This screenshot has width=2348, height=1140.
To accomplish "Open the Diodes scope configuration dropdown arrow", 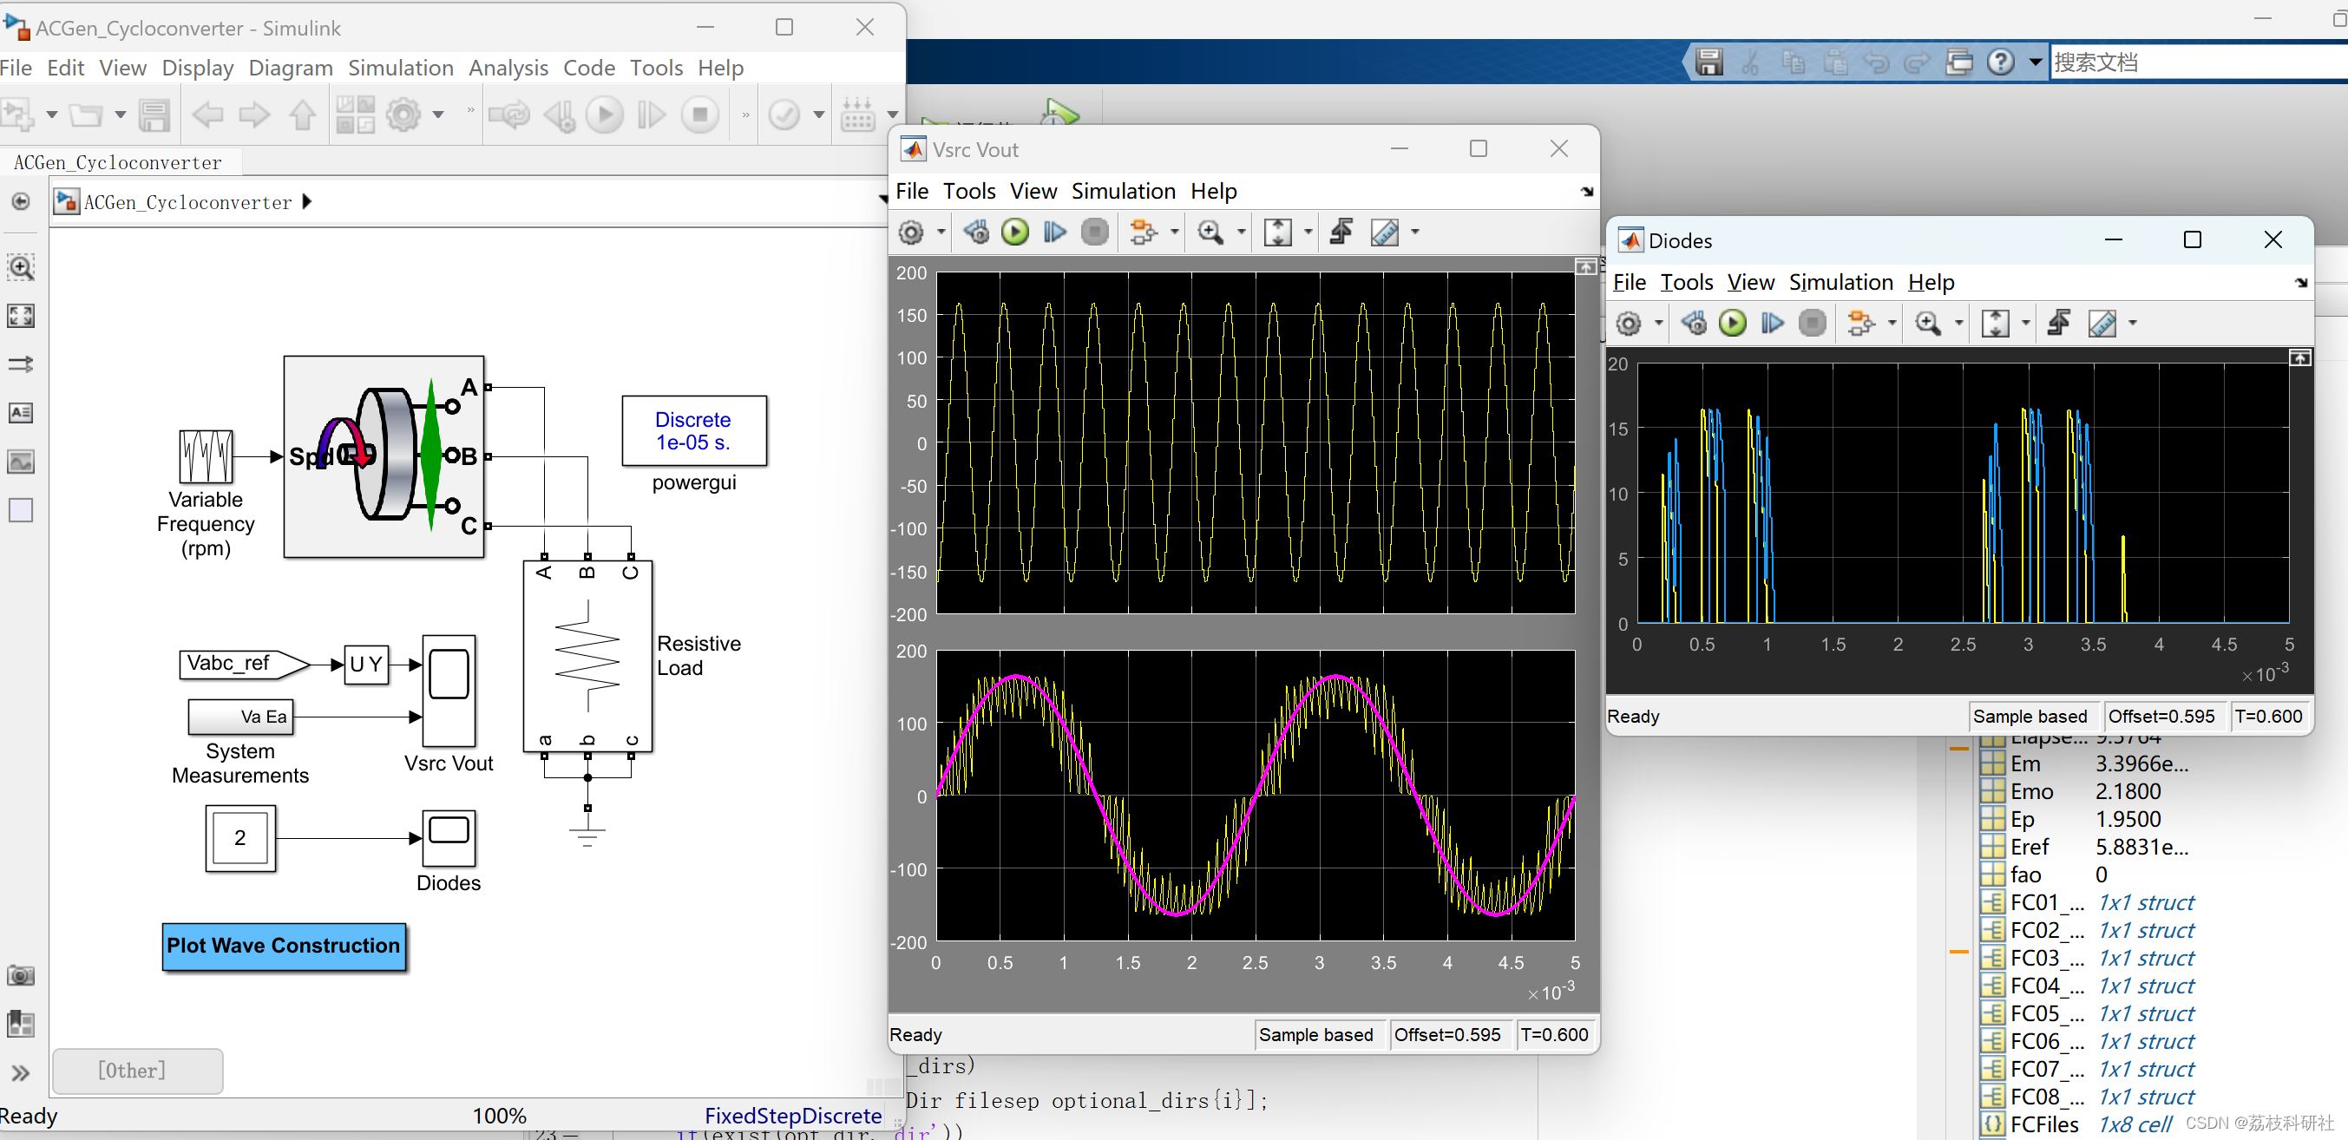I will (x=1658, y=323).
